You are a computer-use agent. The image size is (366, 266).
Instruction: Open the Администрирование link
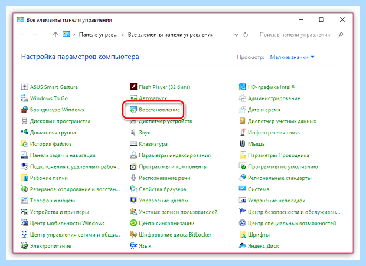click(x=274, y=98)
